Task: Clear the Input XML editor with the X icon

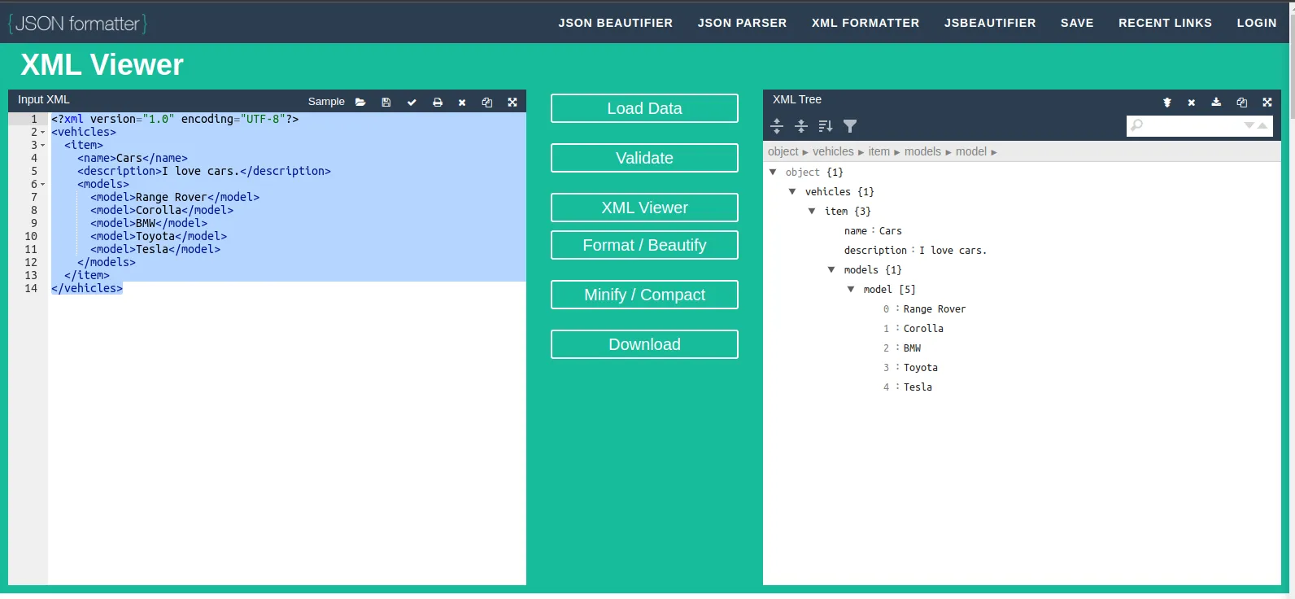Action: pos(462,103)
